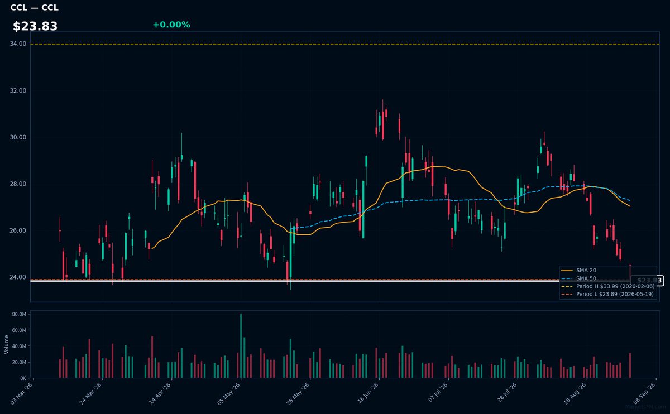Select the Period L $23.89 legend entry
Image resolution: width=670 pixels, height=414 pixels.
607,294
